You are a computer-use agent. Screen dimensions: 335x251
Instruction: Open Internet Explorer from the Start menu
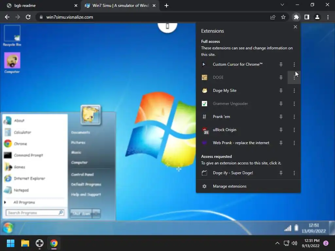click(x=35, y=178)
